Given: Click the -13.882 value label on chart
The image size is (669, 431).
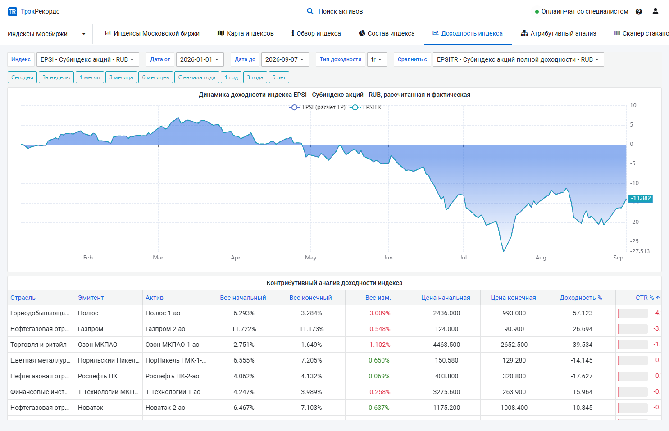Looking at the screenshot, I should pyautogui.click(x=641, y=198).
